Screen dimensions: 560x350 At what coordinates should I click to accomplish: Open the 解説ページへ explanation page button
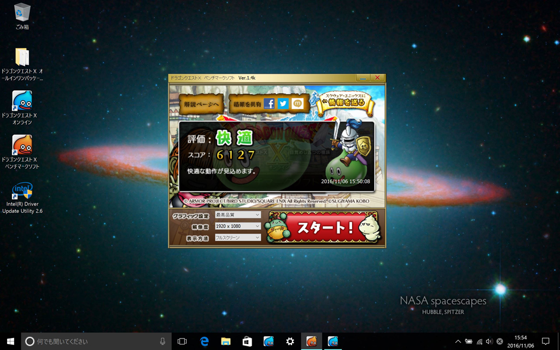(x=201, y=104)
